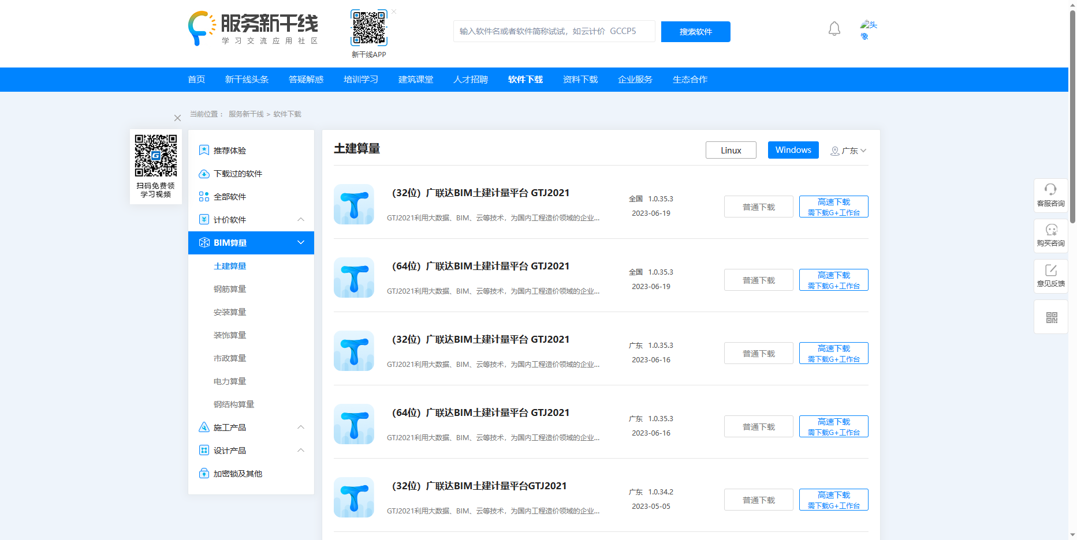Open the user avatar profile

[x=868, y=30]
